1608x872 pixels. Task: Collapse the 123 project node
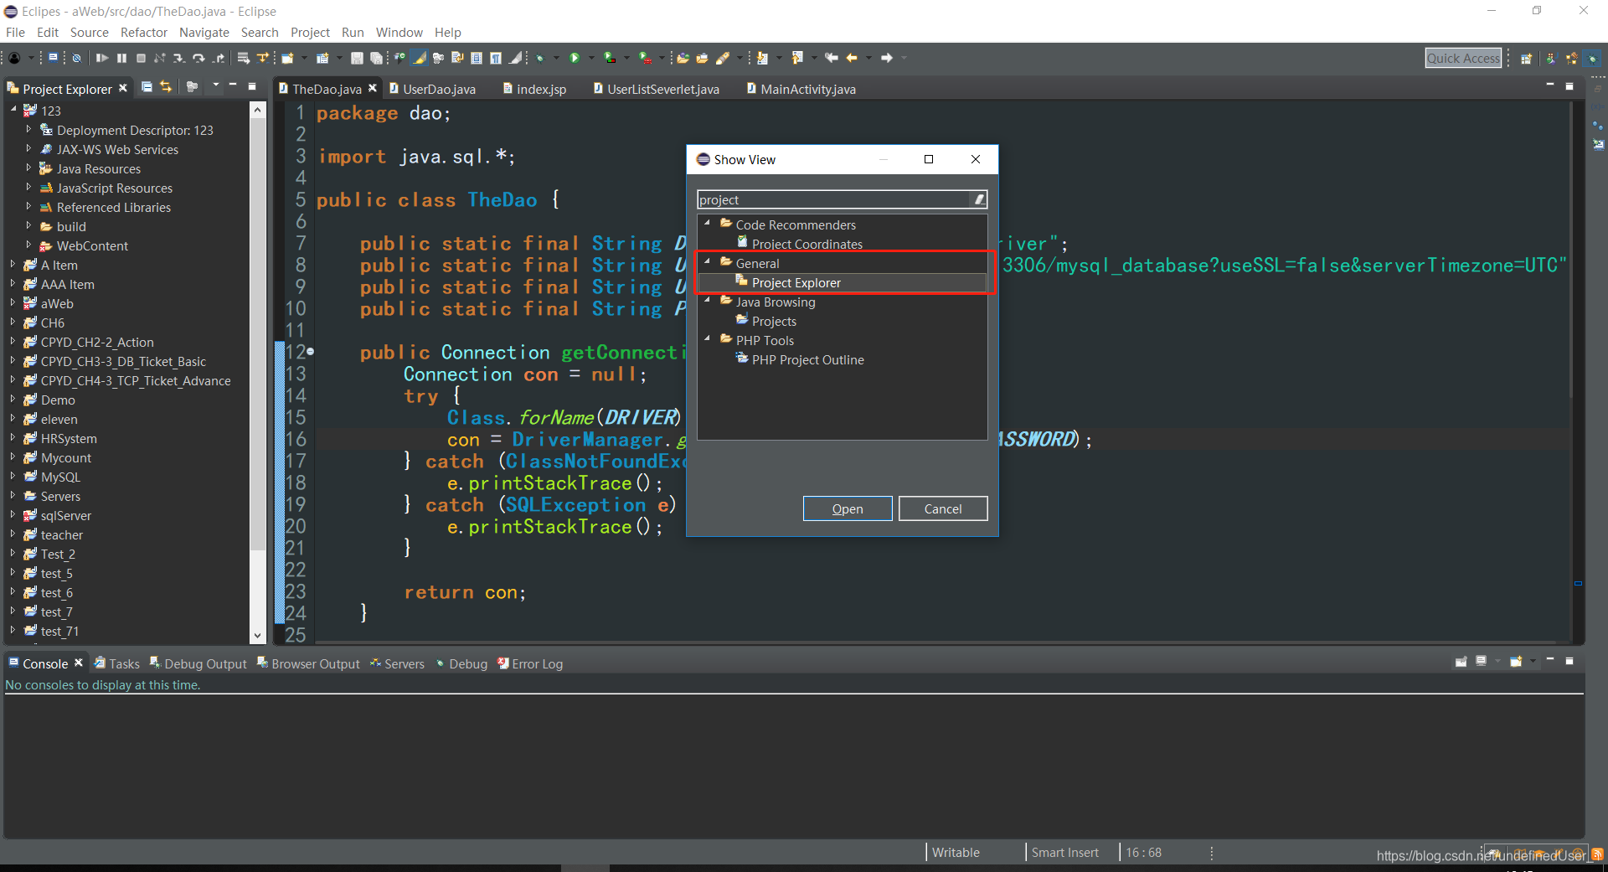(x=13, y=110)
